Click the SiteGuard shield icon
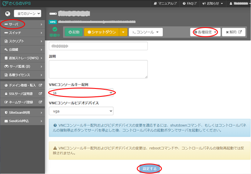This screenshot has width=251, height=174. [6, 113]
